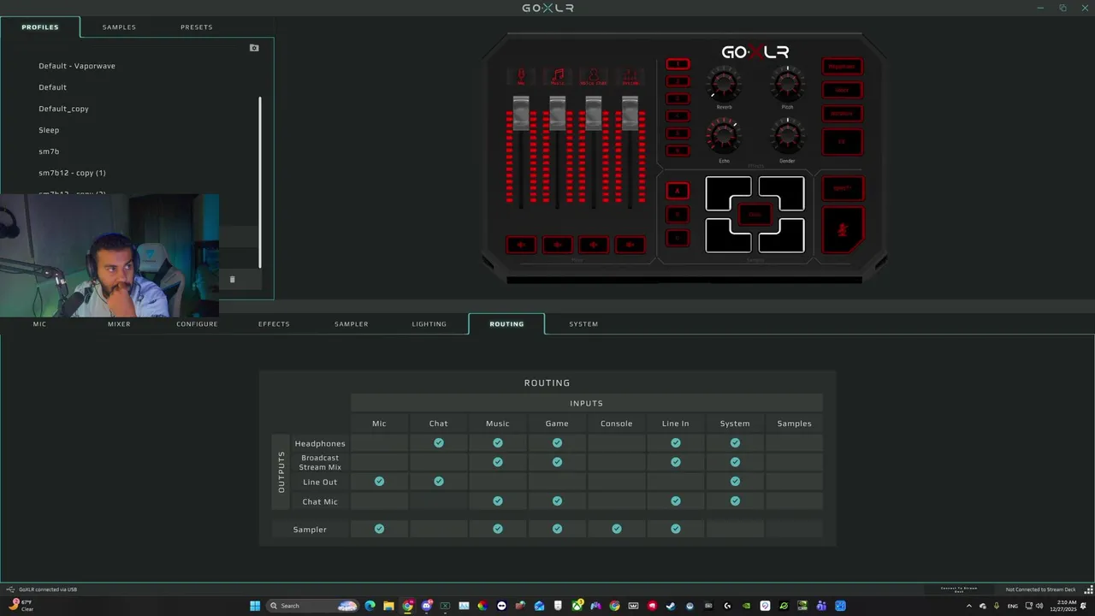Viewport: 1095px width, 616px height.
Task: Toggle the Hardtune effect button
Action: [x=843, y=114]
